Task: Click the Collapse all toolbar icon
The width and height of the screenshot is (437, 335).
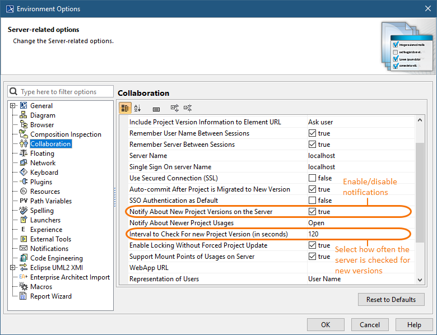Action: pos(188,108)
